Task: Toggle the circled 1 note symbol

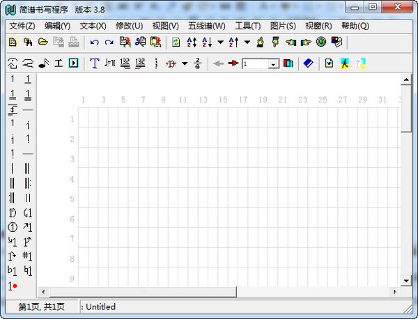Action: pos(13,227)
